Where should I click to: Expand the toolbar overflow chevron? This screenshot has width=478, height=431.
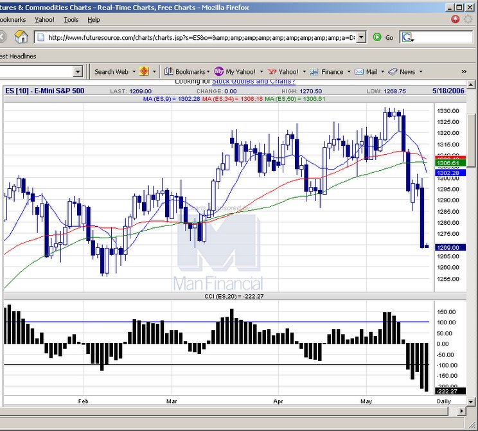pos(464,72)
